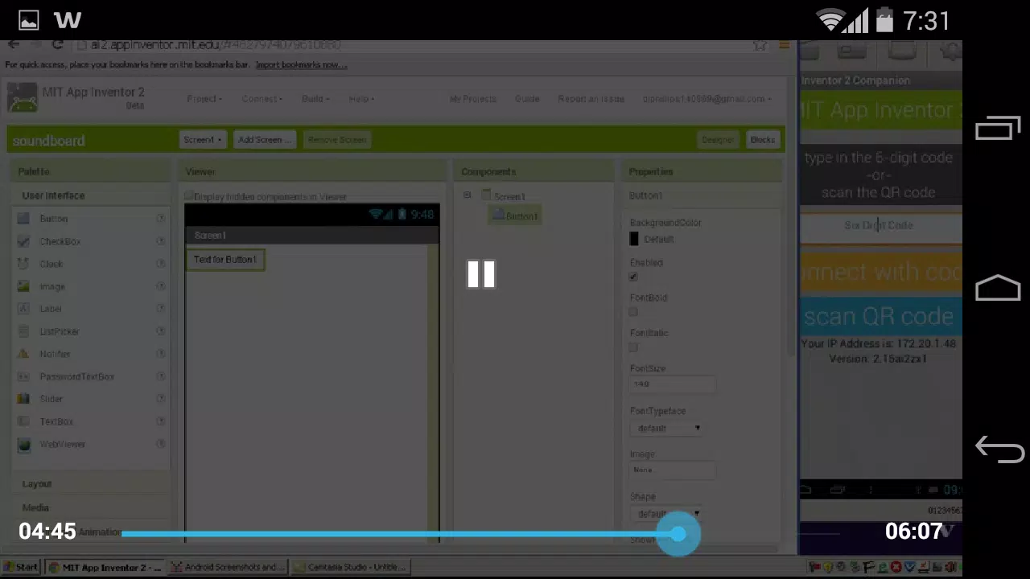Select the Label palette component icon
Image resolution: width=1030 pixels, height=579 pixels.
(x=24, y=309)
